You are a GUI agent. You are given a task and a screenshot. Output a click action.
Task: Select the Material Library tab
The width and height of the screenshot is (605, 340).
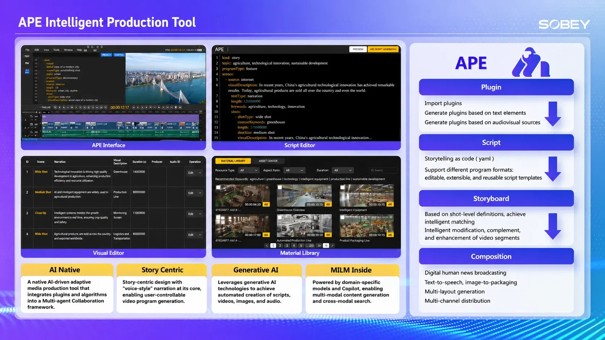click(233, 161)
